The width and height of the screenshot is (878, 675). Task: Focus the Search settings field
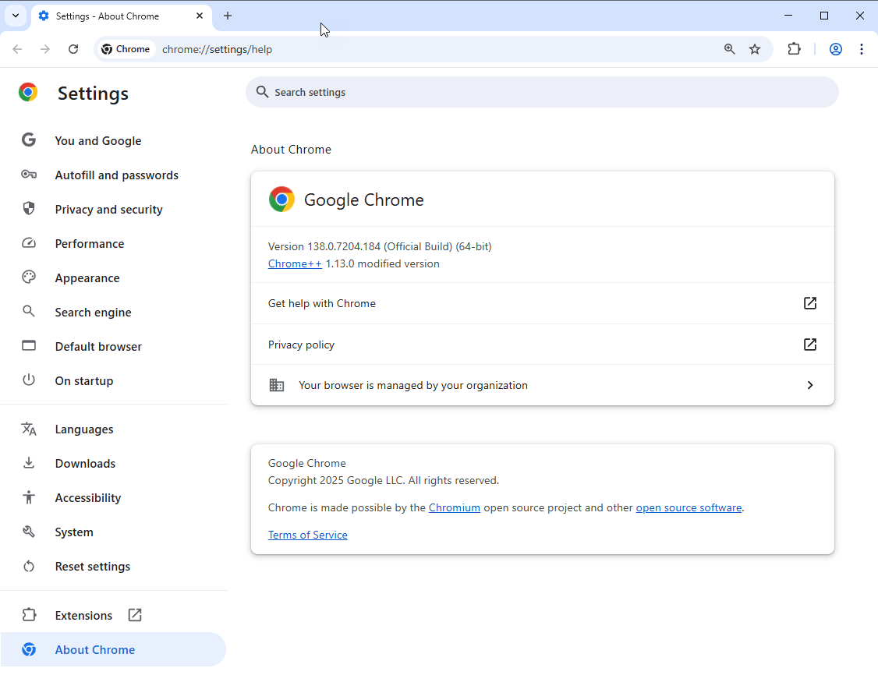coord(542,92)
